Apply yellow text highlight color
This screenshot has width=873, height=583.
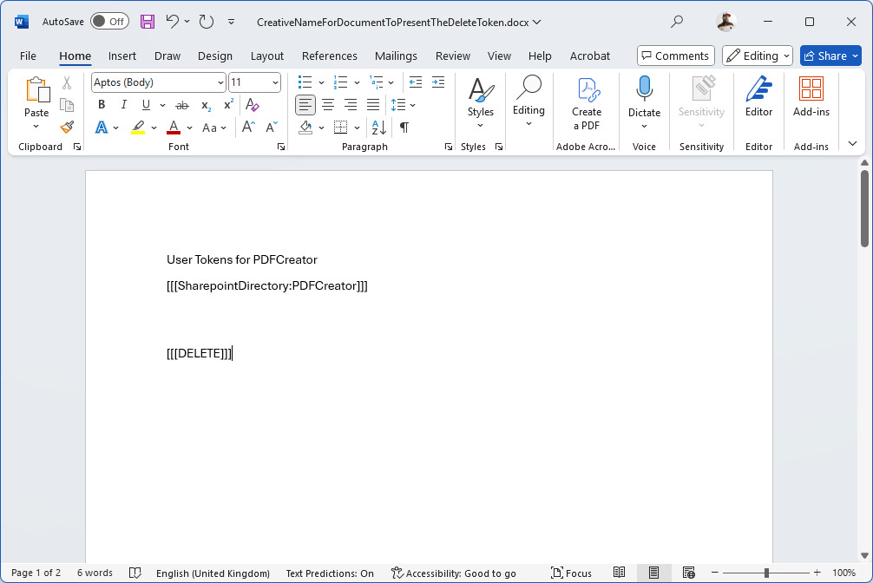(x=138, y=128)
